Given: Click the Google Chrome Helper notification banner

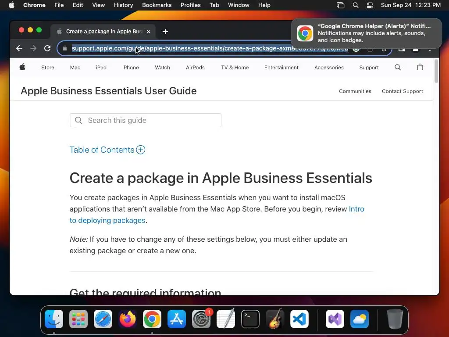Looking at the screenshot, I should 367,33.
